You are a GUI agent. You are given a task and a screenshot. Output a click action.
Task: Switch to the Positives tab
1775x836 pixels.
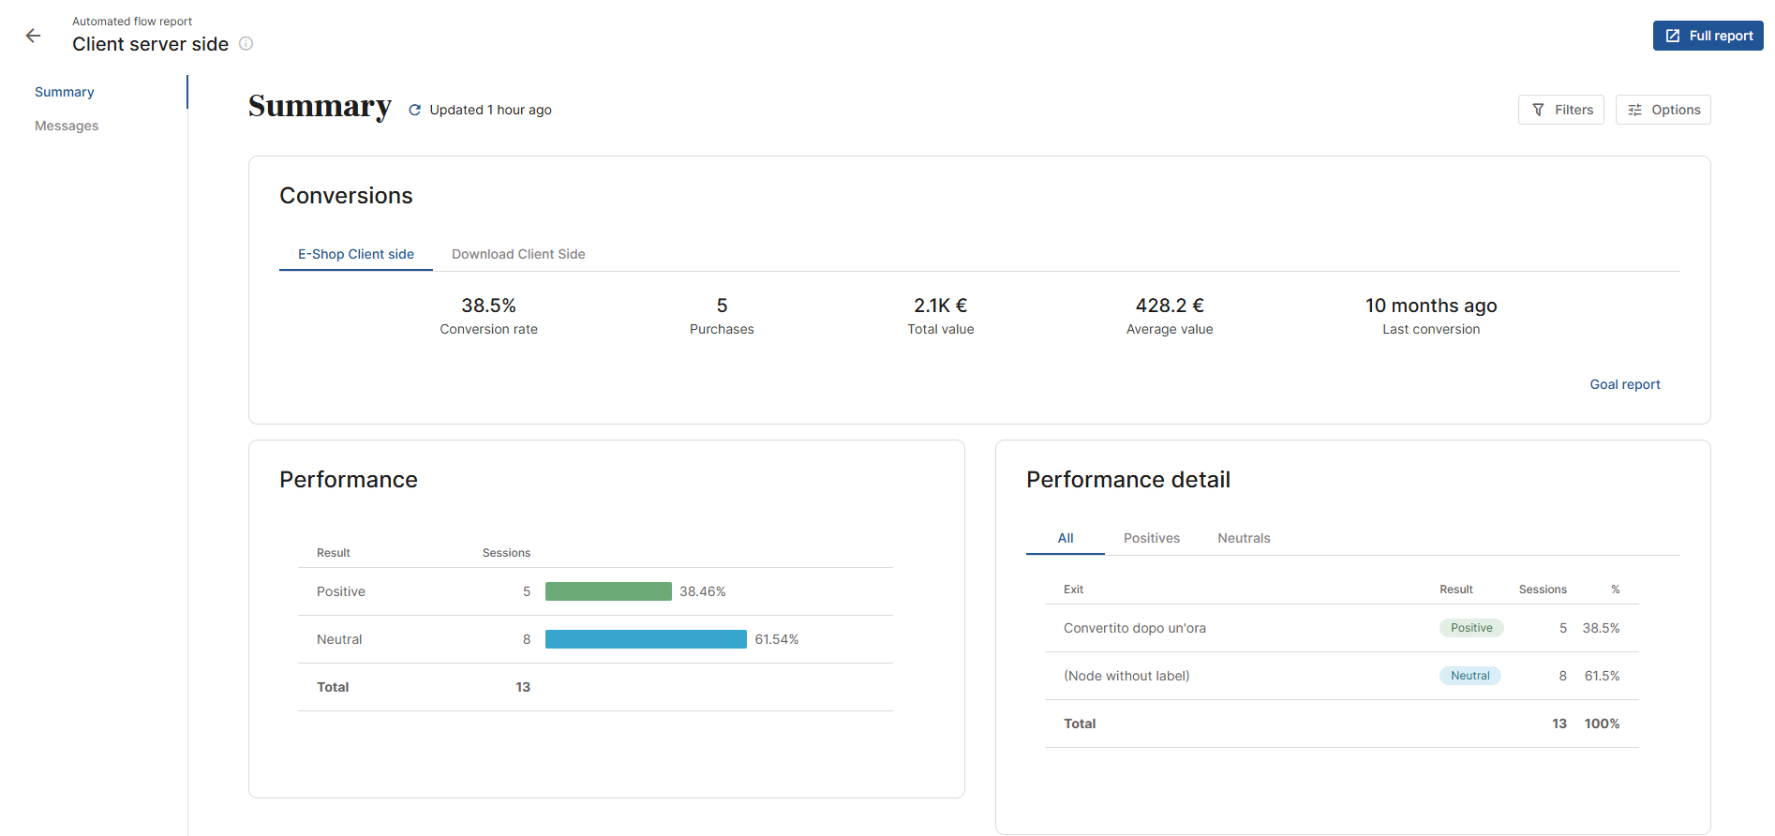[1151, 538]
